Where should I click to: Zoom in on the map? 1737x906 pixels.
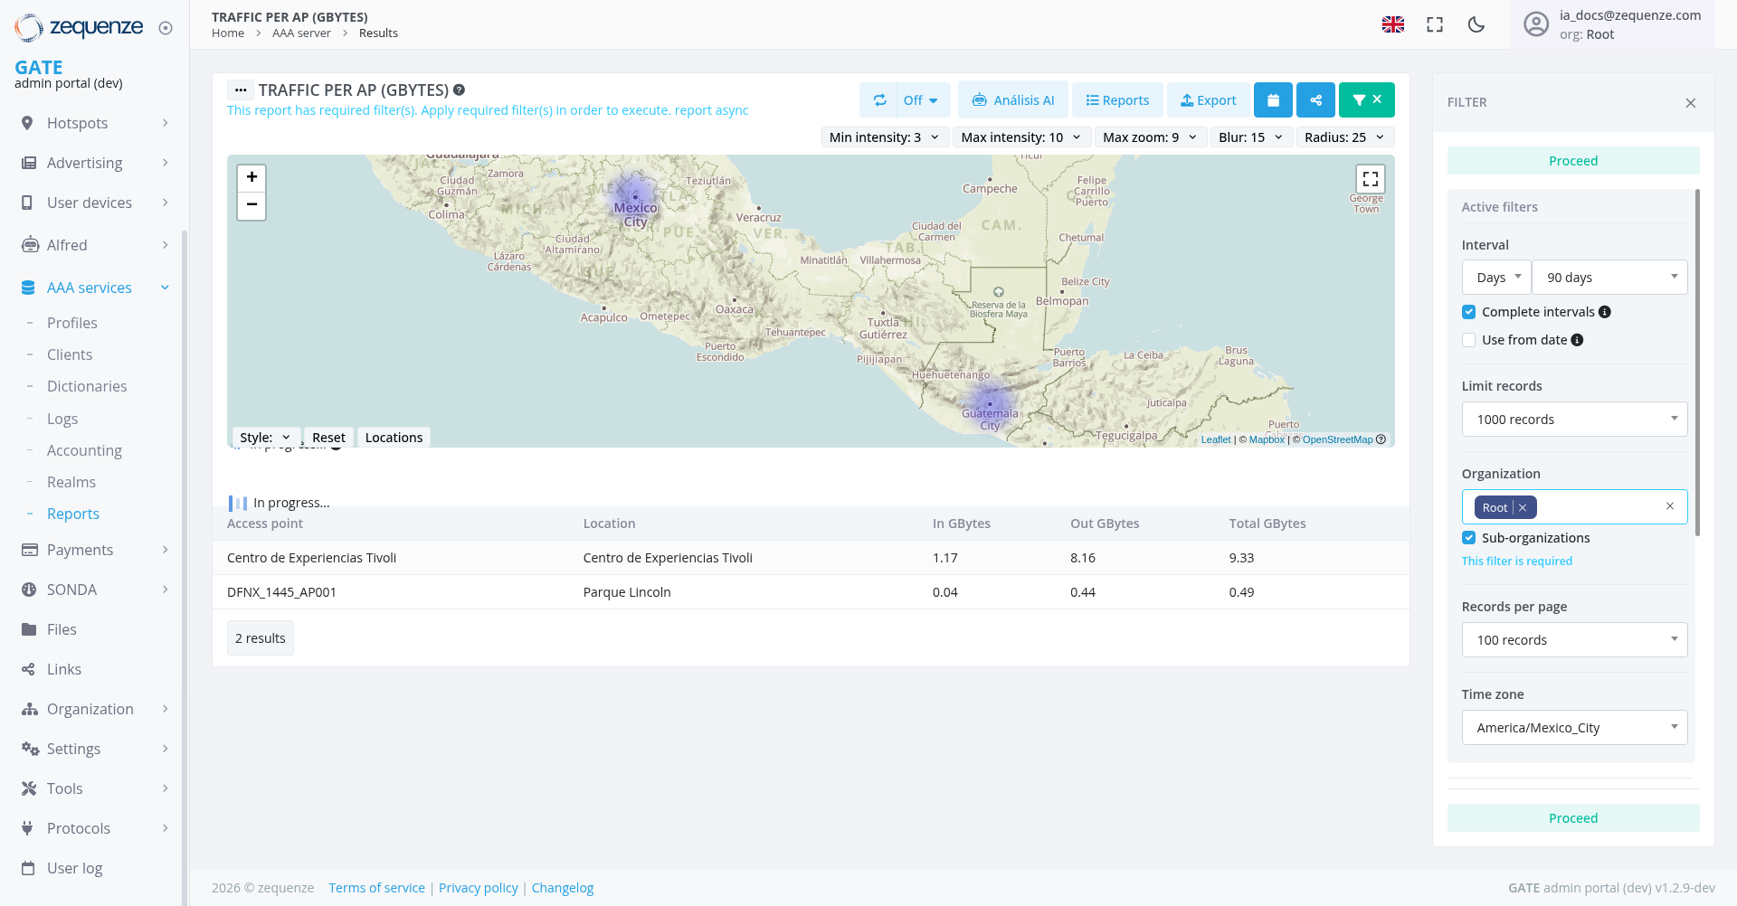[x=252, y=177]
